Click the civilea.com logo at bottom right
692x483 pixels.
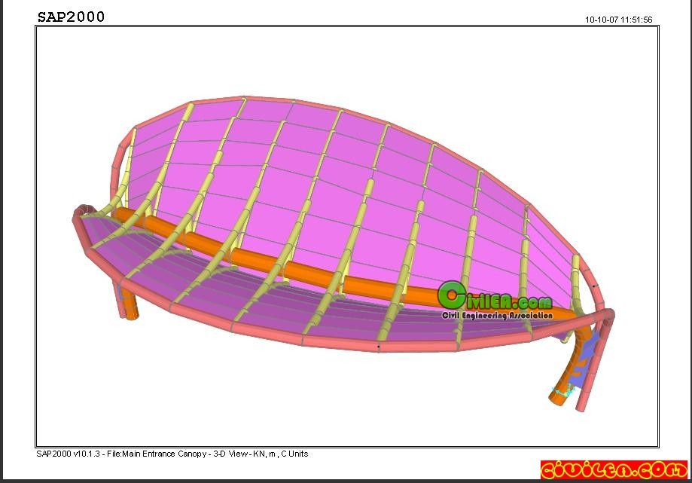[x=614, y=469]
